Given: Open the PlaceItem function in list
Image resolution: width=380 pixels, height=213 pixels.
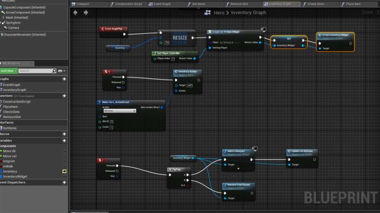Looking at the screenshot, I should (11, 106).
